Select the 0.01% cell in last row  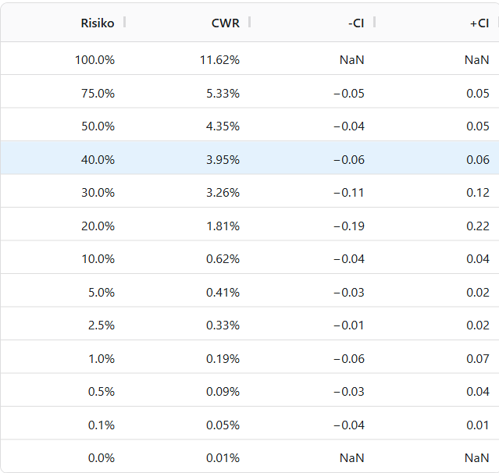223,457
